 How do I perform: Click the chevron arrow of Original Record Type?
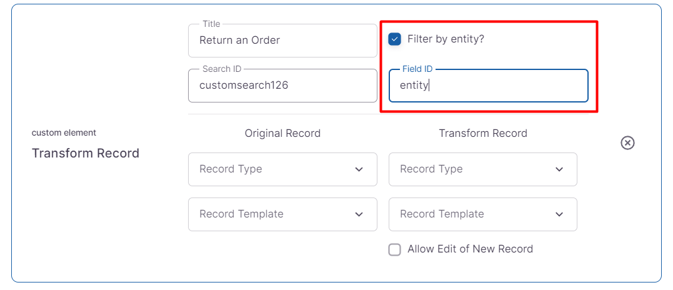coord(359,169)
